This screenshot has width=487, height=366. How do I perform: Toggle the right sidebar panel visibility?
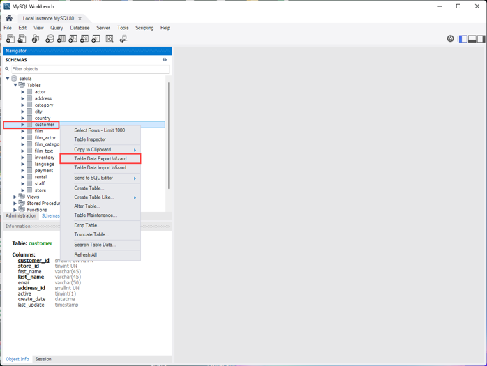click(x=481, y=39)
